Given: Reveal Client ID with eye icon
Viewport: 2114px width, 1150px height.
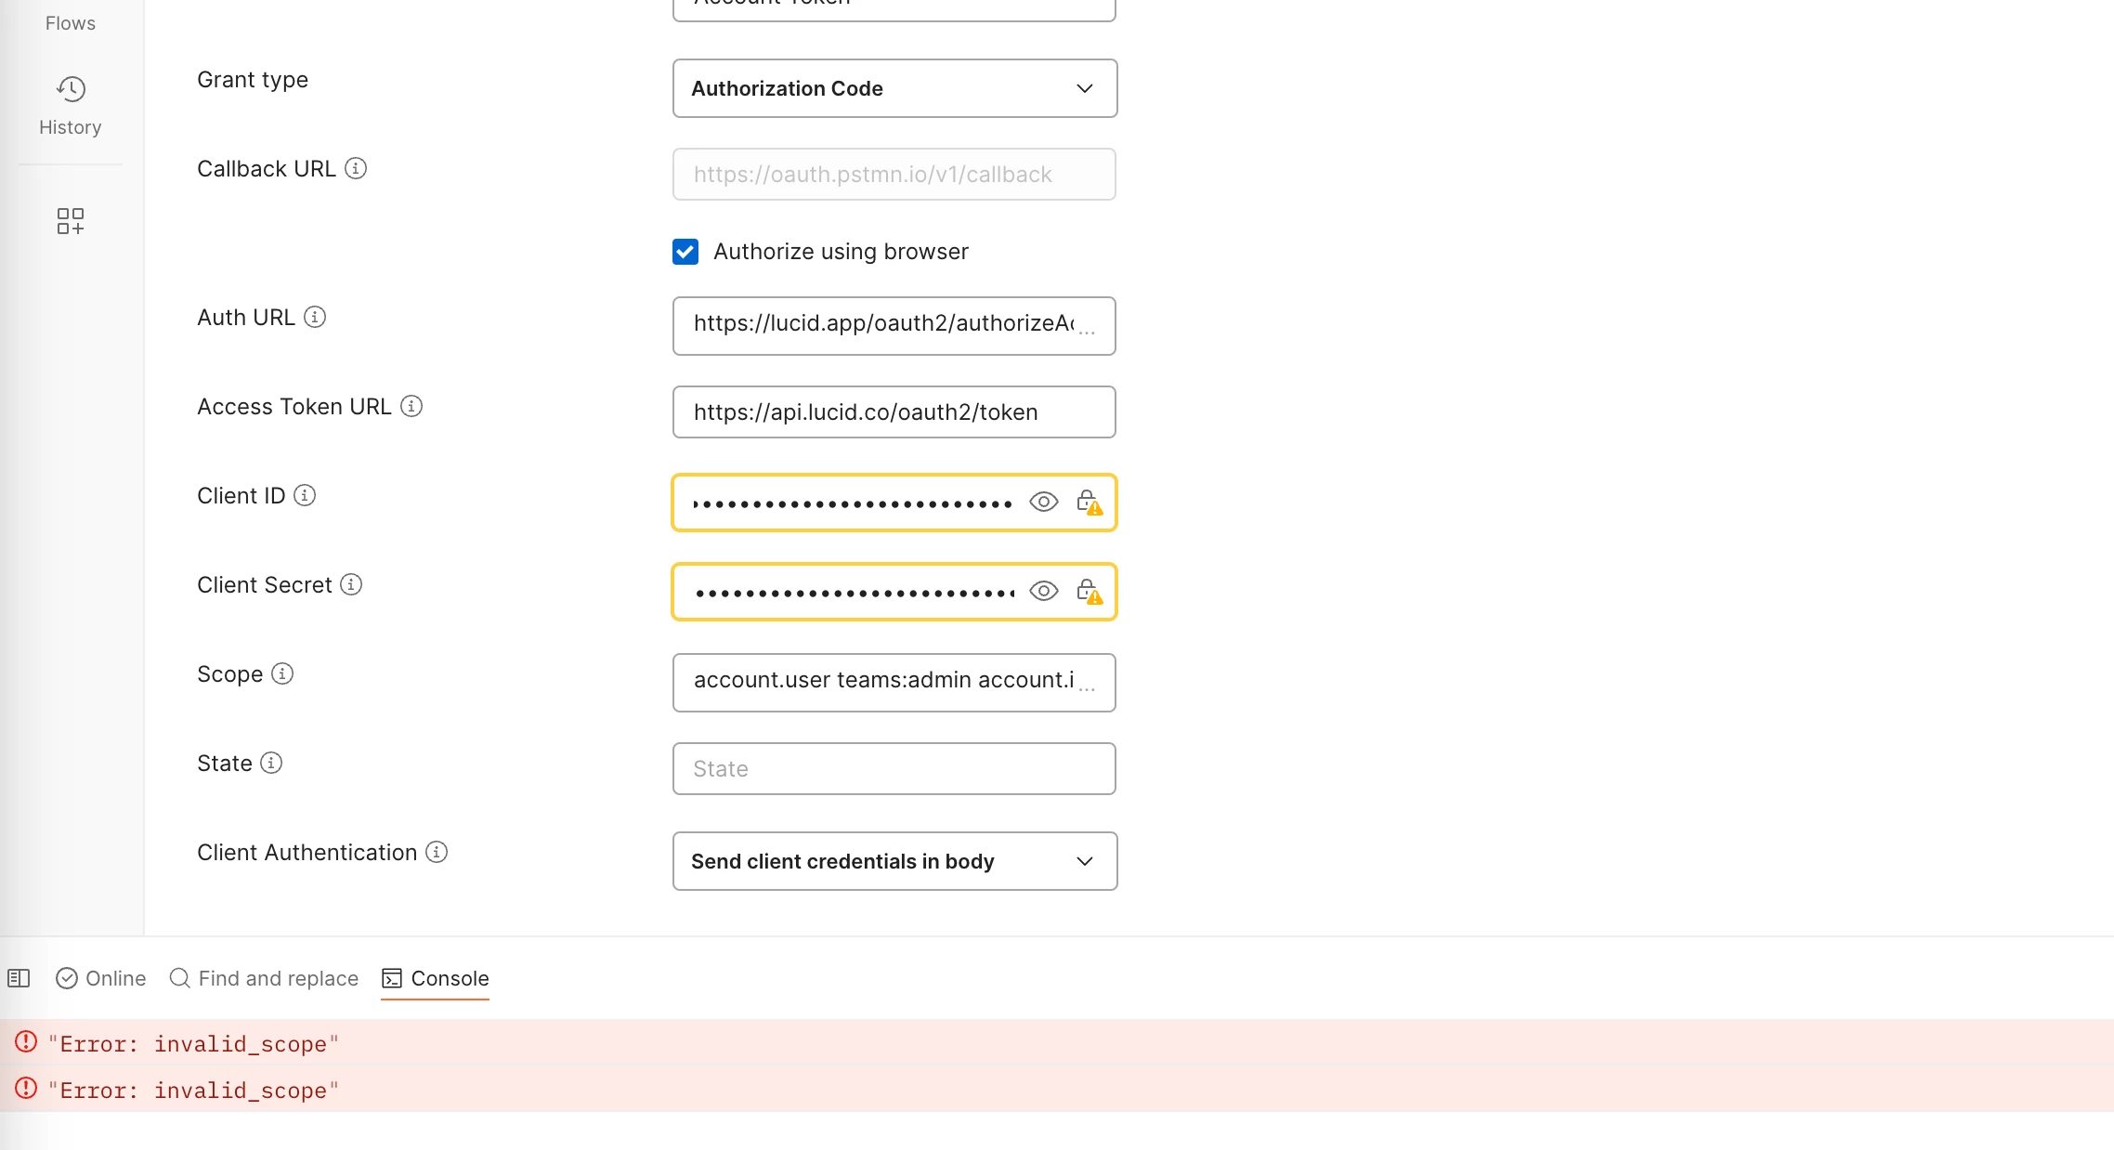Looking at the screenshot, I should 1044,503.
